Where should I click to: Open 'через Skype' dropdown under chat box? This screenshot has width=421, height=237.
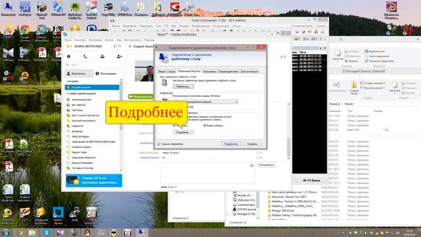pos(169,187)
